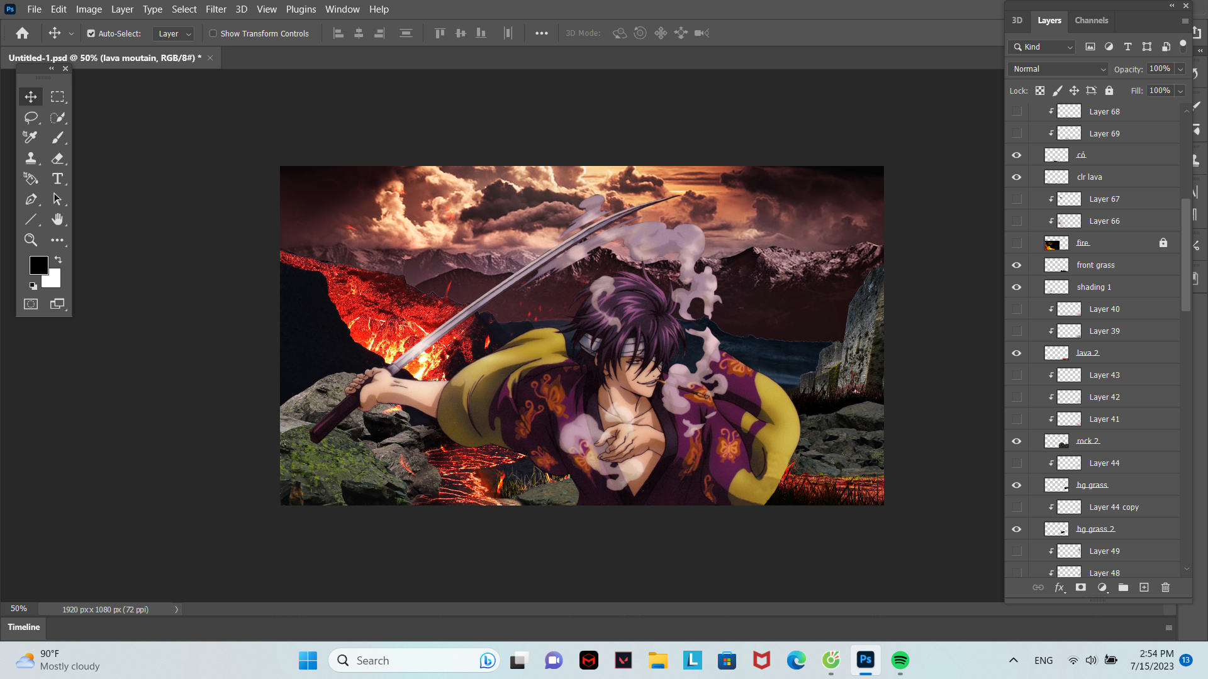
Task: Open the Filter menu
Action: click(x=215, y=9)
